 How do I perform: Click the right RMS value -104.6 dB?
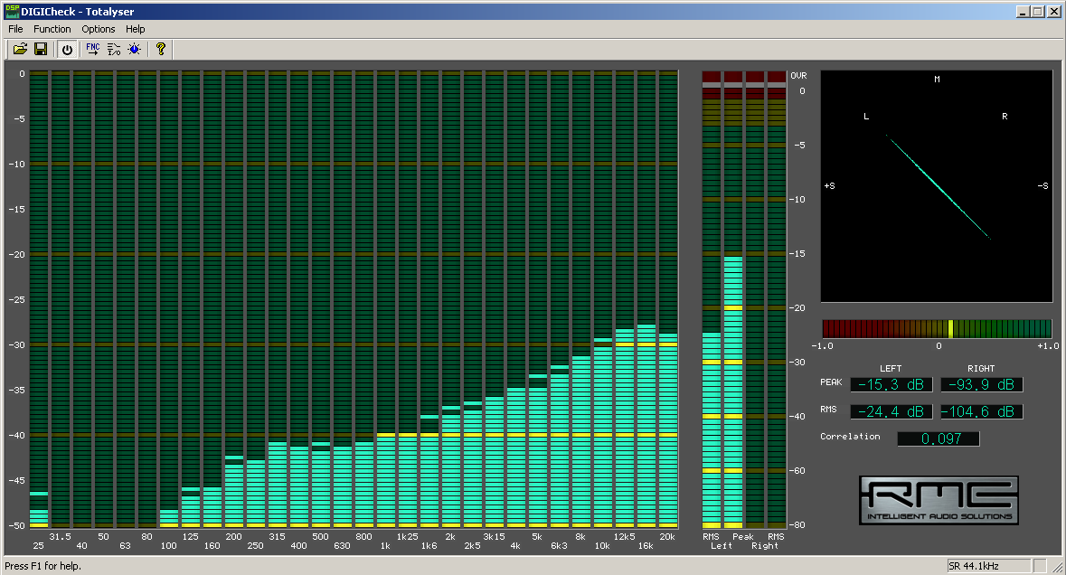[x=982, y=412]
